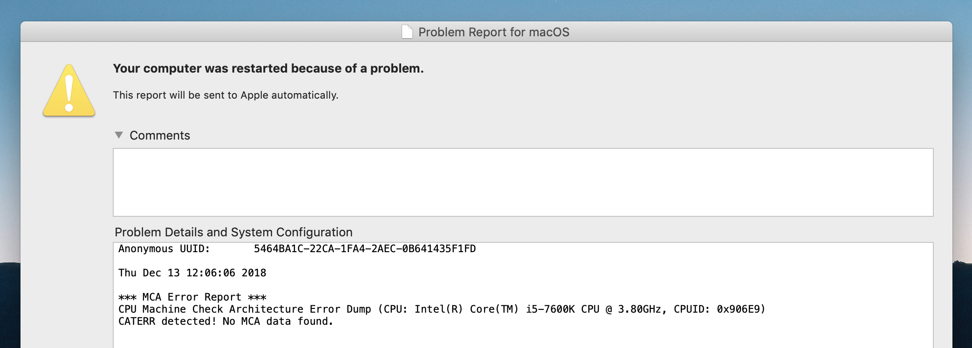Collapse the Comments disclosure triangle

(119, 135)
